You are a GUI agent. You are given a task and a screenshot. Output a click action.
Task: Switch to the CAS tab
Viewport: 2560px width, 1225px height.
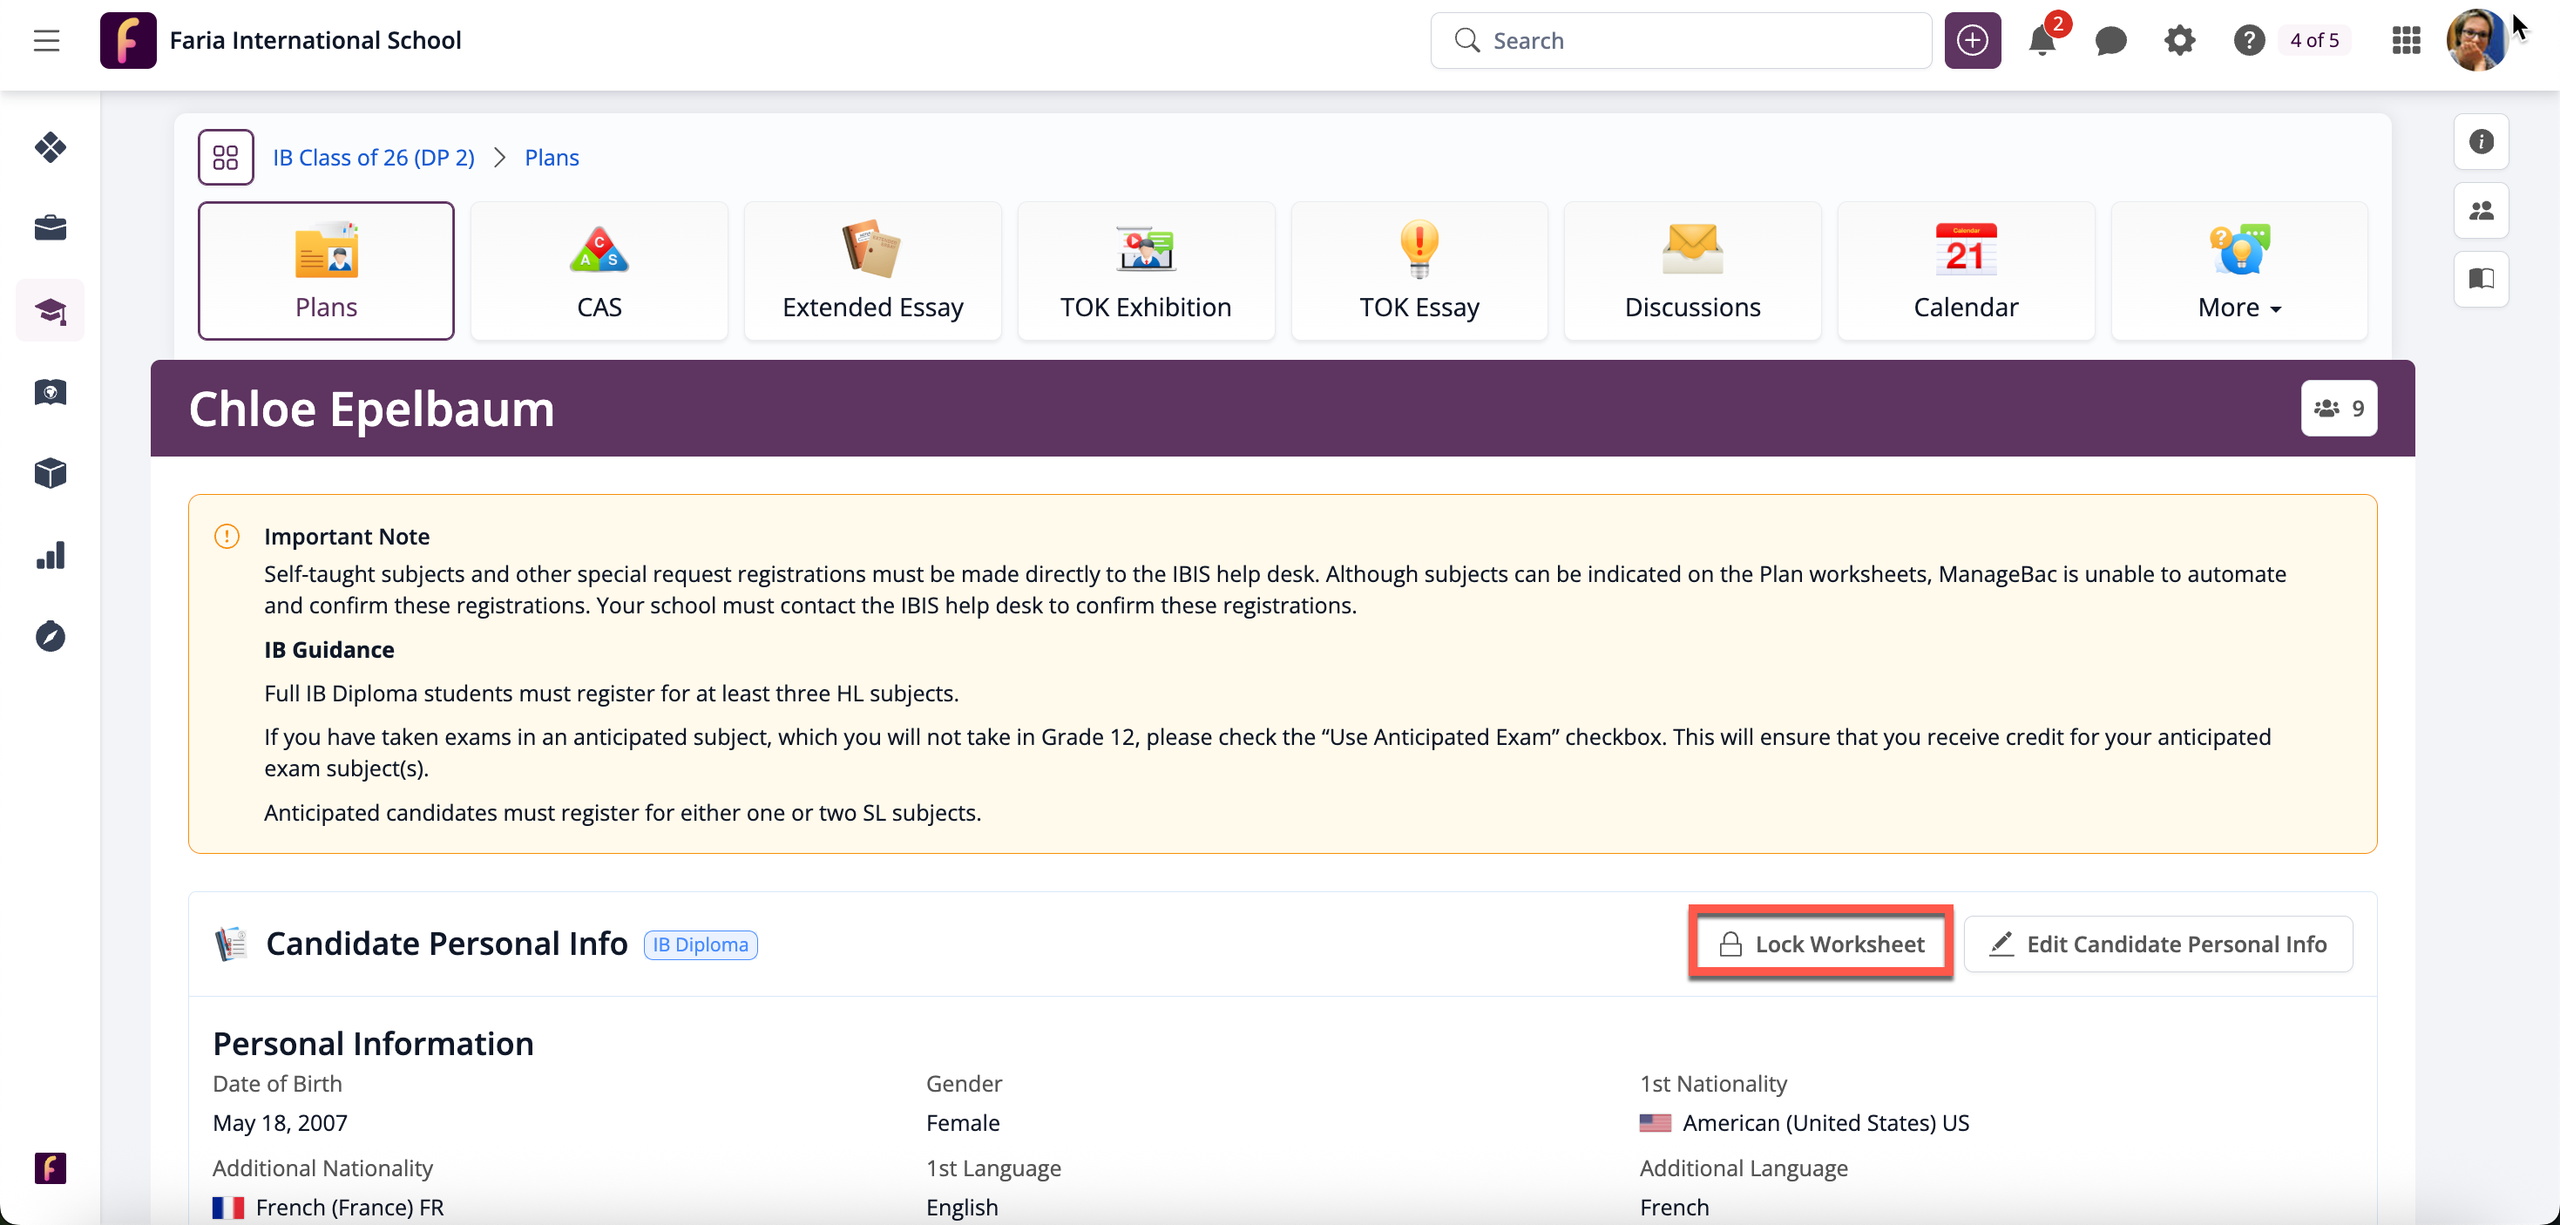click(599, 271)
